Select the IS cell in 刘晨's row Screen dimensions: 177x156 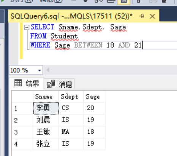tap(71, 120)
